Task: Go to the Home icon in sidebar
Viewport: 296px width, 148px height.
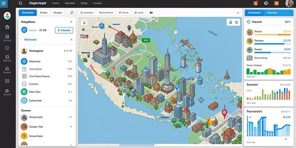Action: point(7,27)
